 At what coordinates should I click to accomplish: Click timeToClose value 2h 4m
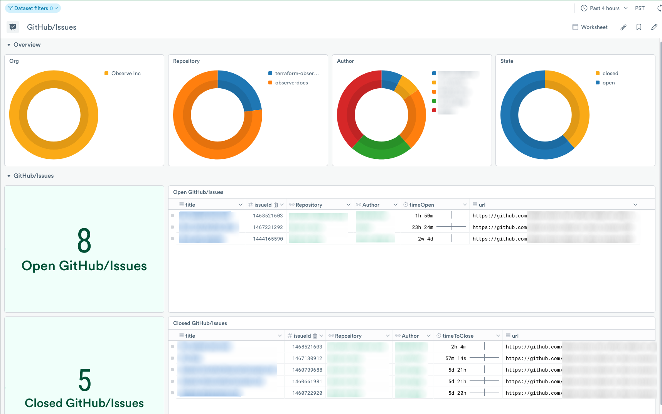(x=459, y=347)
